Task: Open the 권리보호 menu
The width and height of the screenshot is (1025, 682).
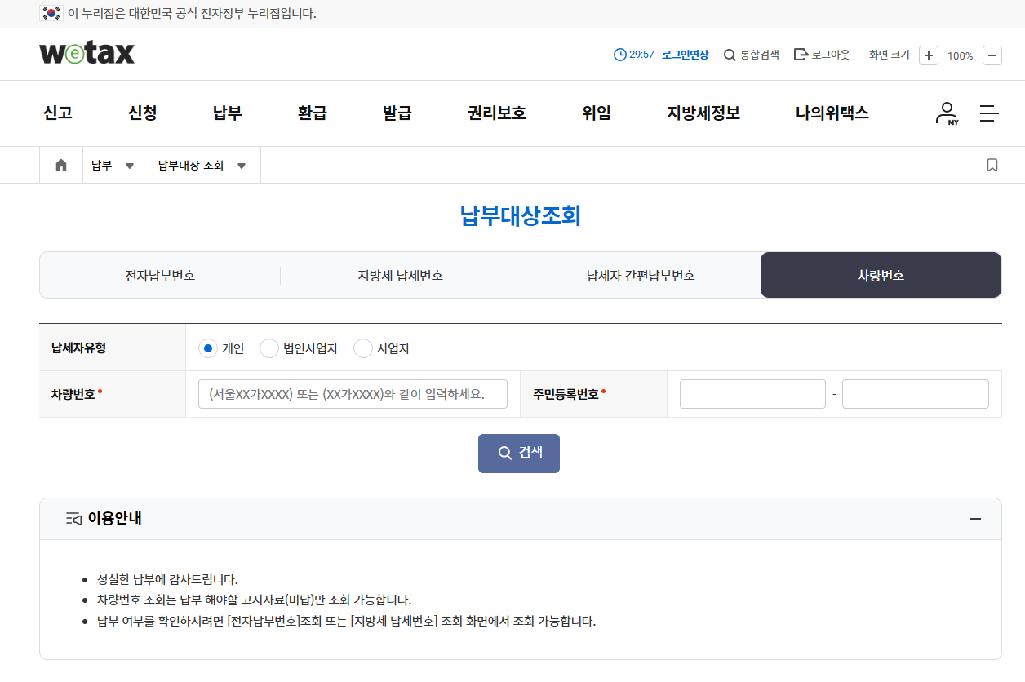Action: (497, 113)
